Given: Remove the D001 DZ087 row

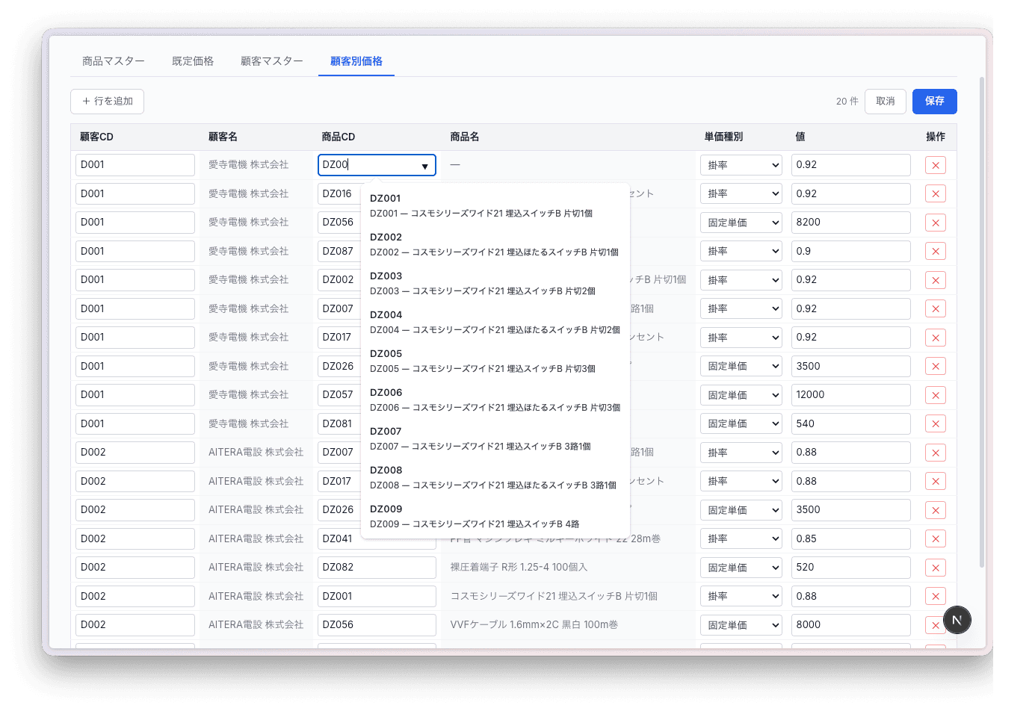Looking at the screenshot, I should coord(935,252).
